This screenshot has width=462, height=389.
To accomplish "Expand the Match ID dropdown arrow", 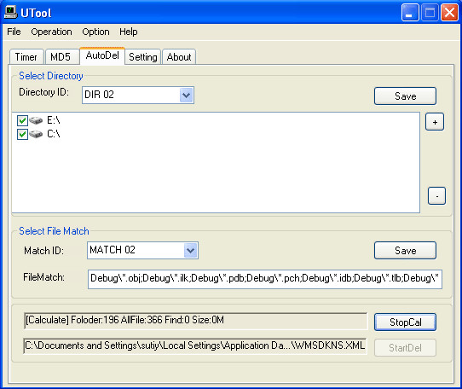I will (191, 251).
